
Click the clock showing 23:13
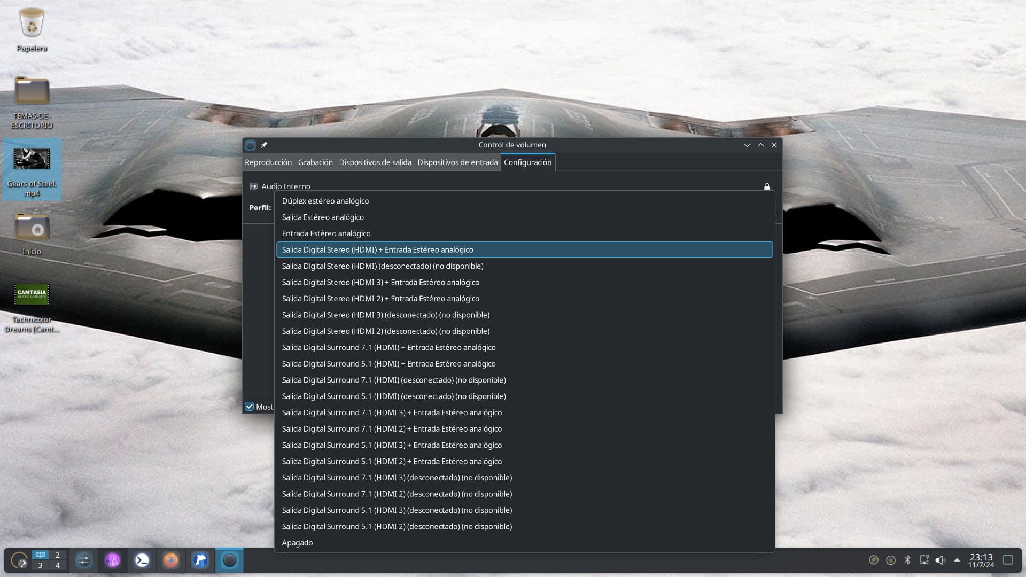981,560
